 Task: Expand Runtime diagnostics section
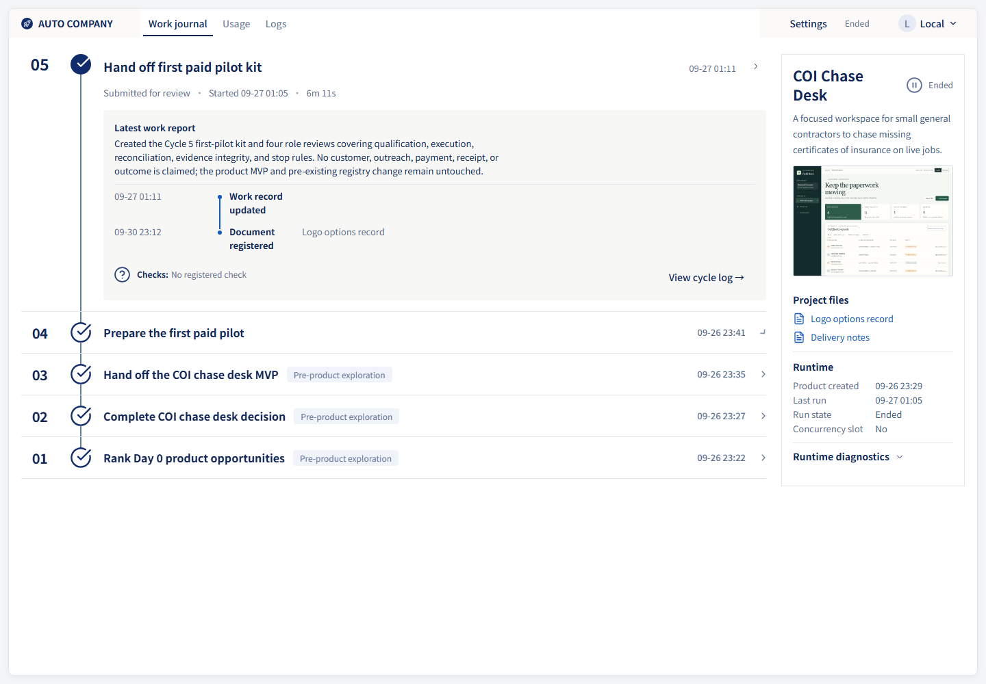tap(848, 457)
